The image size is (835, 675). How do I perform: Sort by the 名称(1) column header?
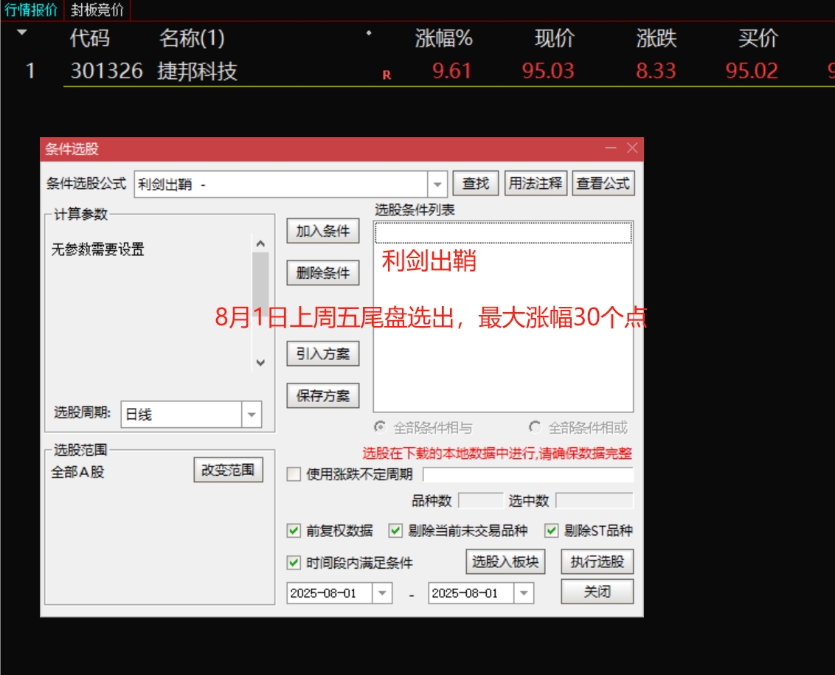click(192, 38)
